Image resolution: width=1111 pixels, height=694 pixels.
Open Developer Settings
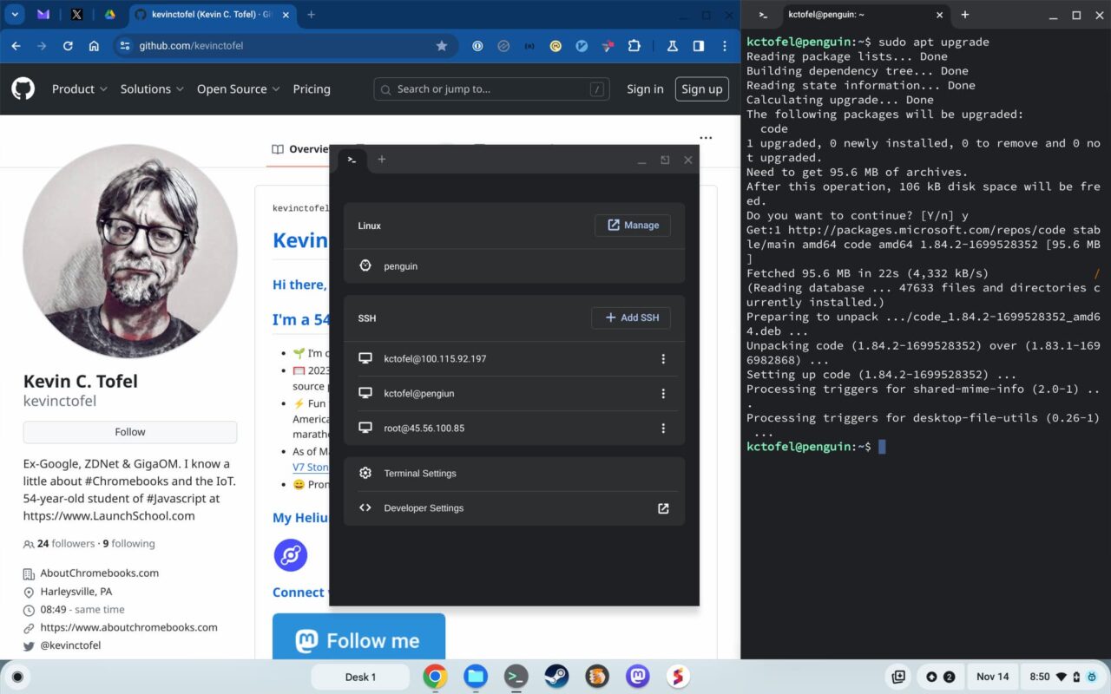point(514,508)
